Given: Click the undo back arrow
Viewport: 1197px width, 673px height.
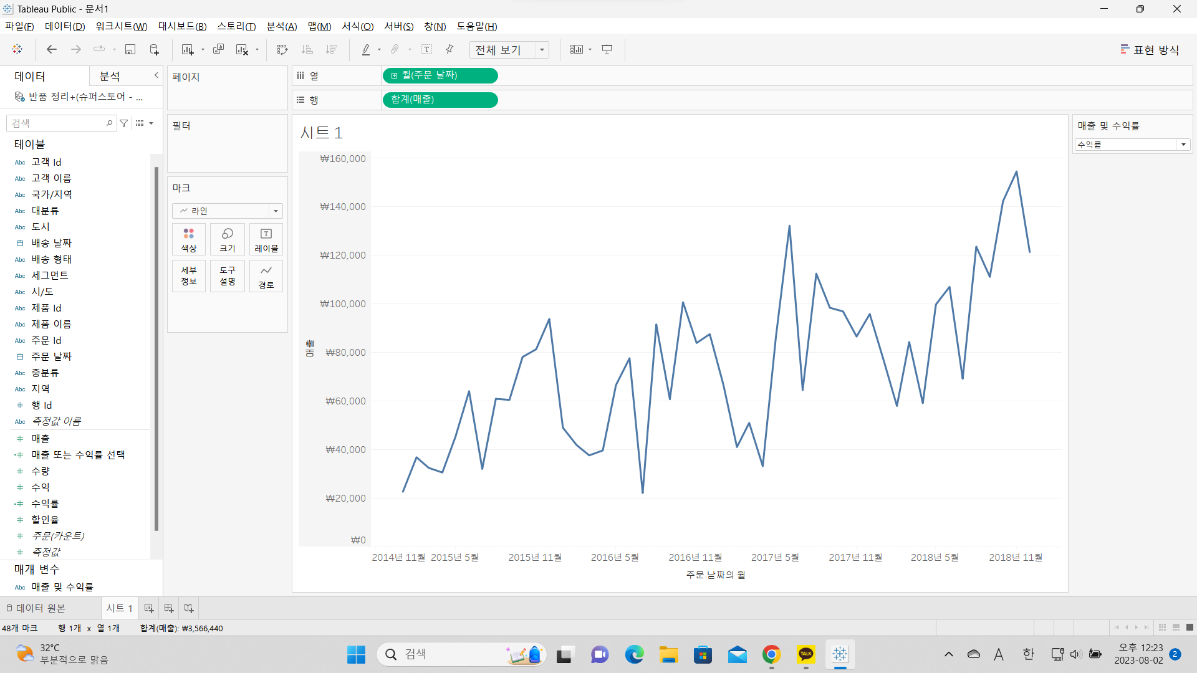Looking at the screenshot, I should click(x=52, y=49).
